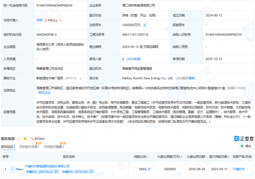The image size is (255, 179).
Task: Click the Excel icon inside the 导出 button
Action: point(242,146)
